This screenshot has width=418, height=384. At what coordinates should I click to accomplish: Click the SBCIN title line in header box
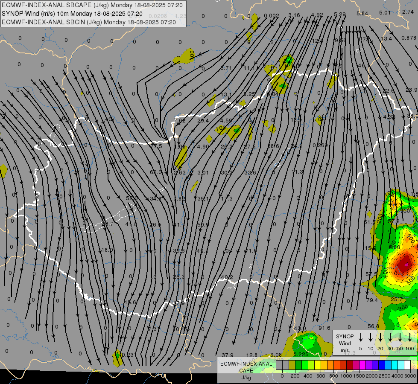click(89, 22)
